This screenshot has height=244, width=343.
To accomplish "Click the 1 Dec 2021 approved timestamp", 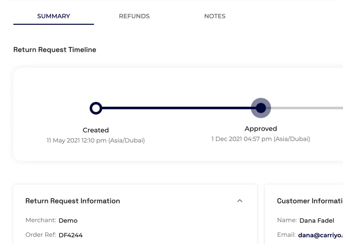I will coord(261,139).
